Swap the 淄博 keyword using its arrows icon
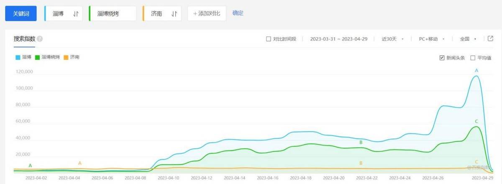Viewport: 502px width, 184px height. (76, 14)
